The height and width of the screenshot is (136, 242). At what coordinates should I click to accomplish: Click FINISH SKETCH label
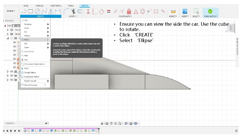point(210,16)
